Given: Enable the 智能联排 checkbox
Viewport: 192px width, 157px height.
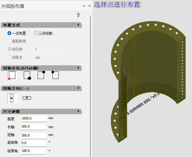Looking at the screenshot, I should pos(10,41).
